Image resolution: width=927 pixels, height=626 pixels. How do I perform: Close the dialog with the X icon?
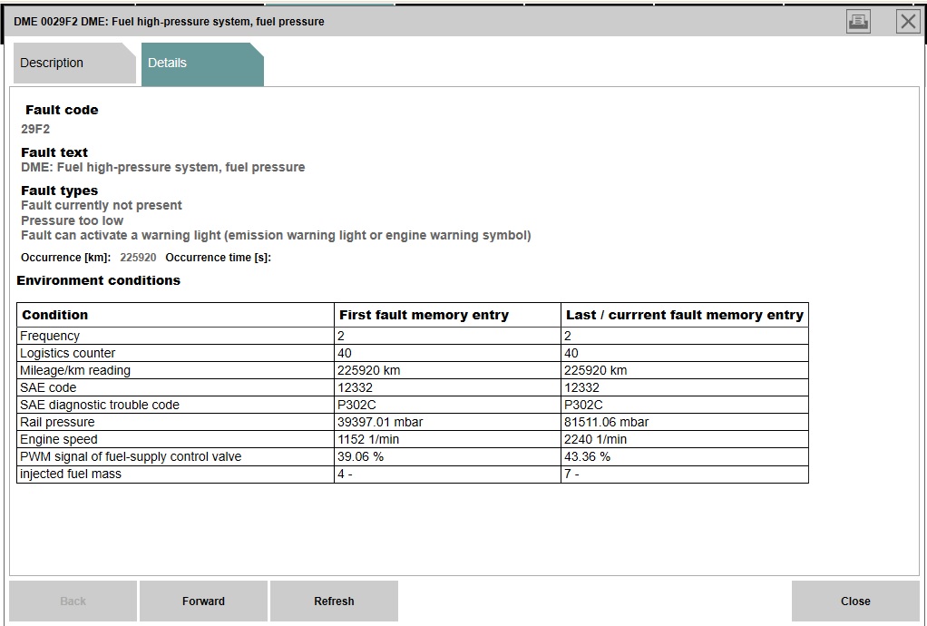pos(908,22)
